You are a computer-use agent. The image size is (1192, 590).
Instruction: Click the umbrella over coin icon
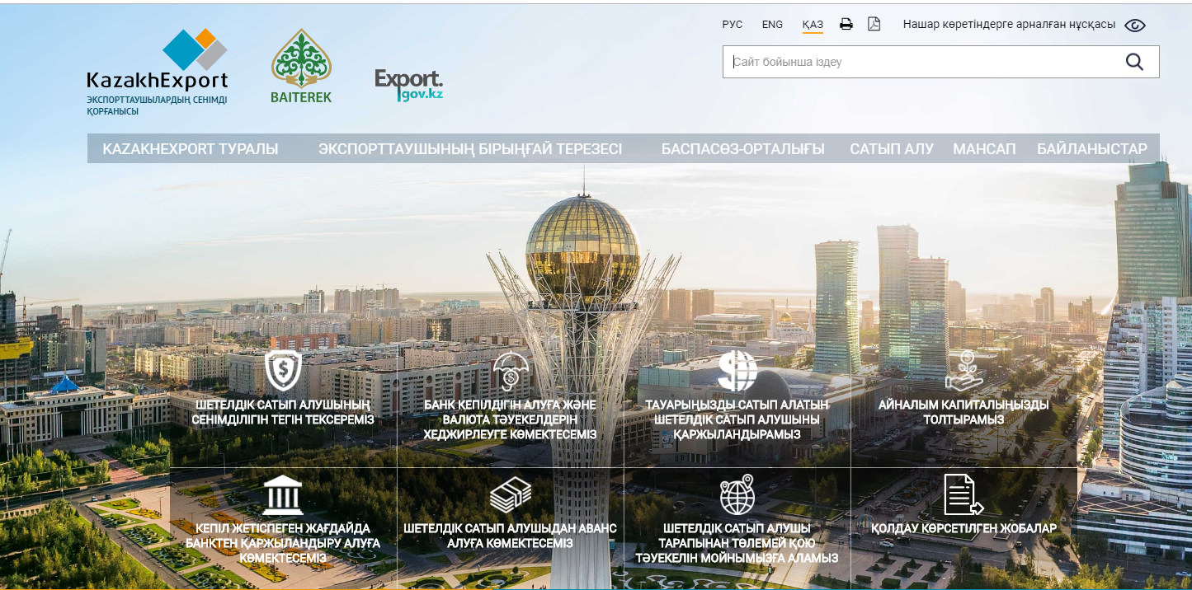pyautogui.click(x=511, y=372)
